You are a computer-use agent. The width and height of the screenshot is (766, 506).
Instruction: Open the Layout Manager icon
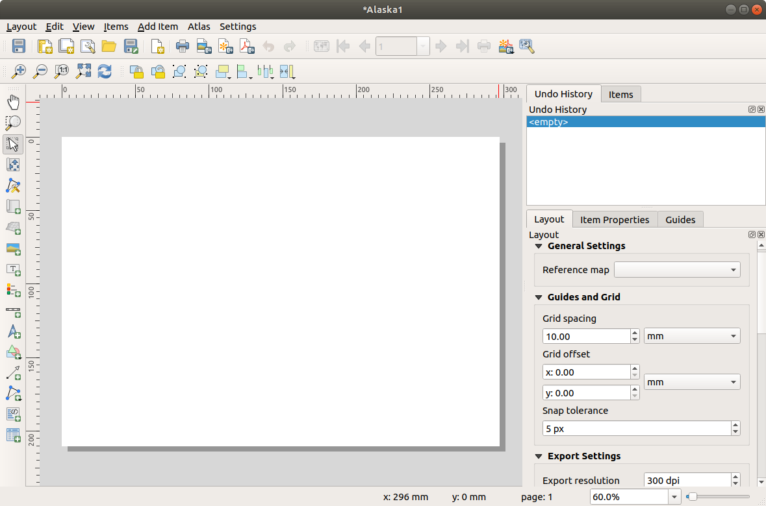coord(88,46)
